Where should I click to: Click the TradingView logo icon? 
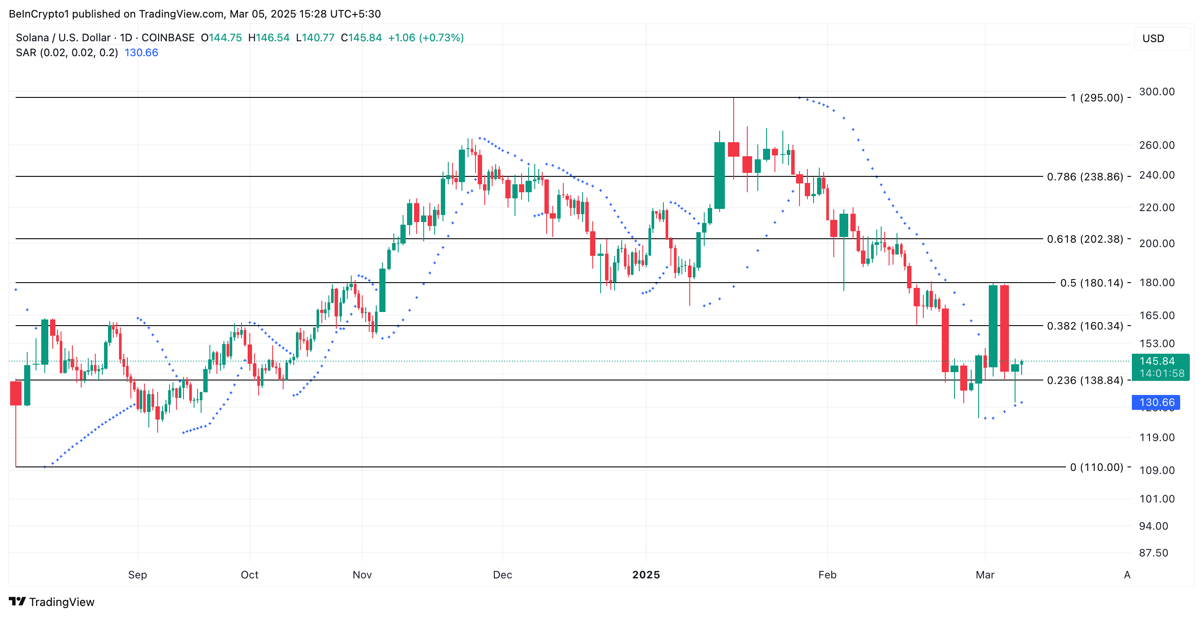click(x=17, y=601)
